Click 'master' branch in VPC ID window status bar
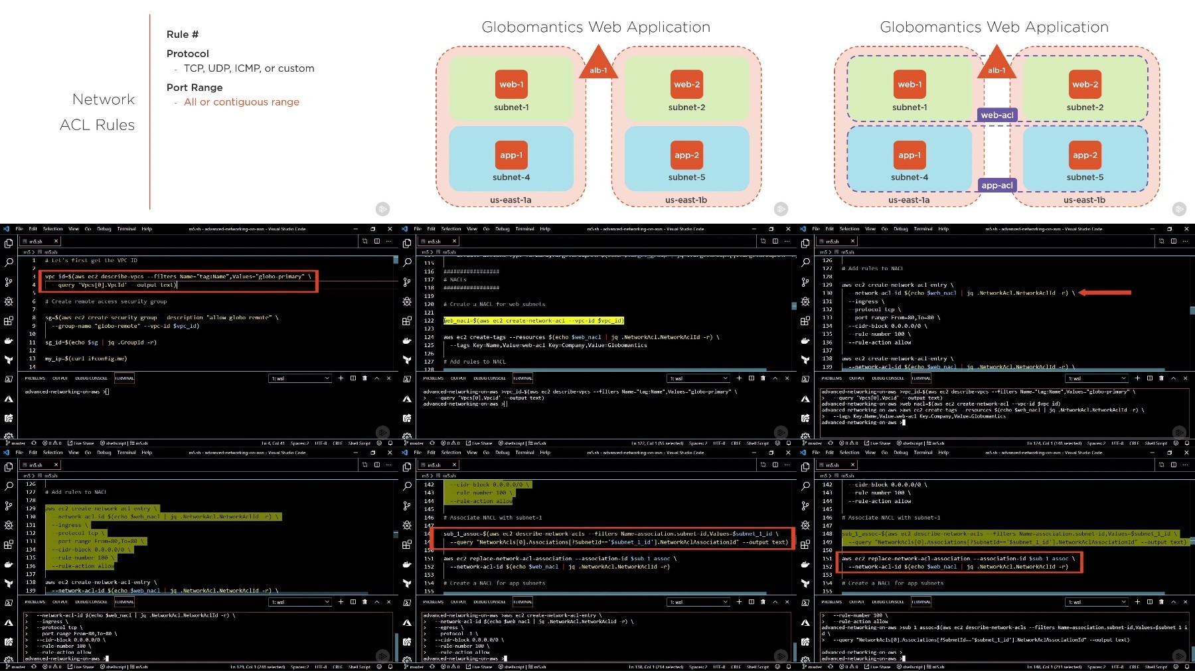 click(x=16, y=443)
